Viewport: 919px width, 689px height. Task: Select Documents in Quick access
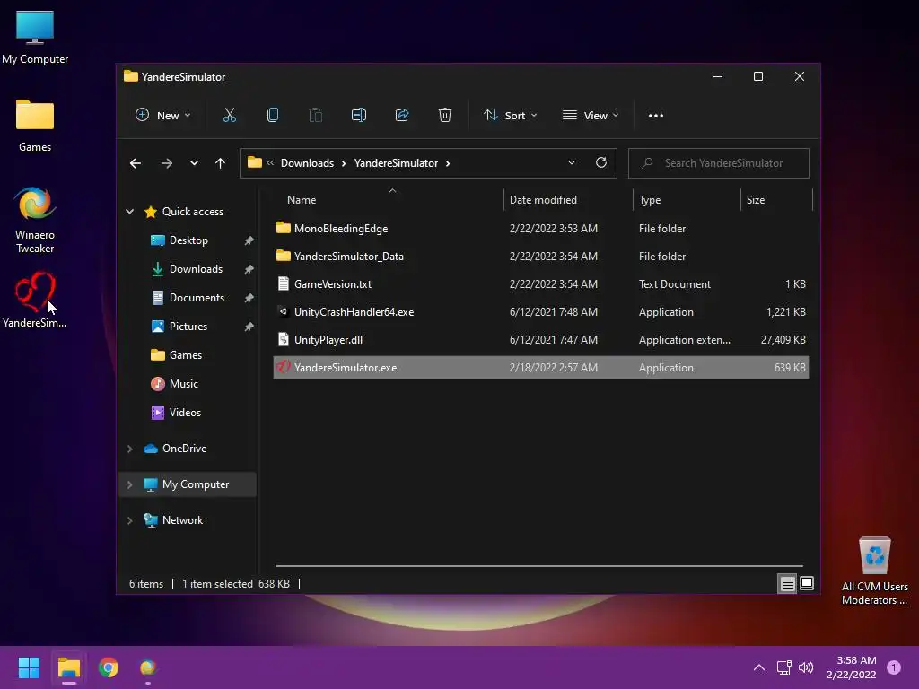tap(197, 298)
